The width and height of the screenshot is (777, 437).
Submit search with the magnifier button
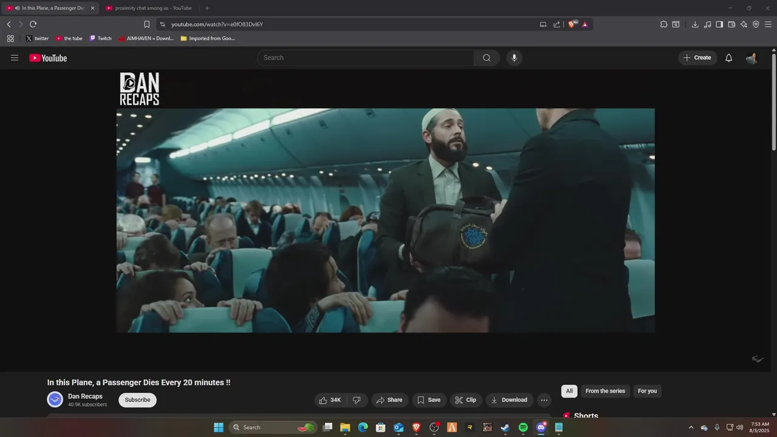coord(487,58)
